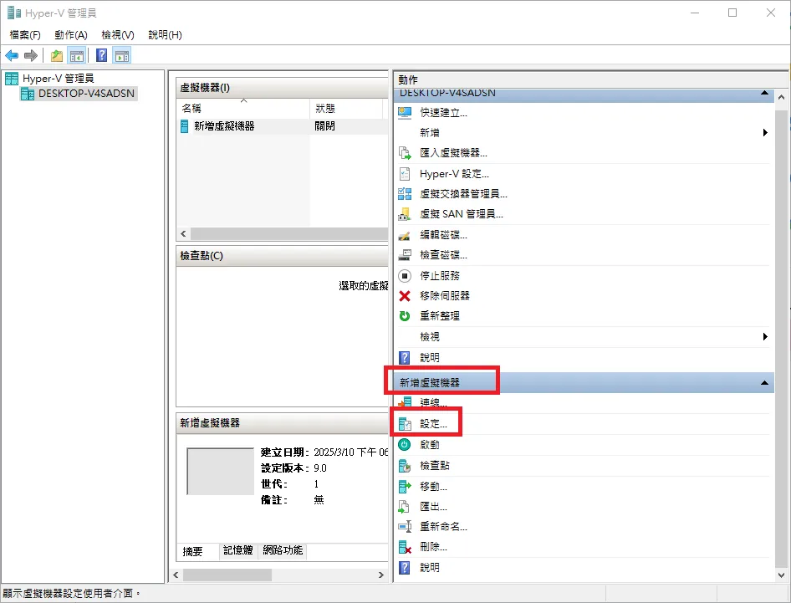Screen dimensions: 791x603
Task: Click the 關閉 status cell
Action: 325,126
